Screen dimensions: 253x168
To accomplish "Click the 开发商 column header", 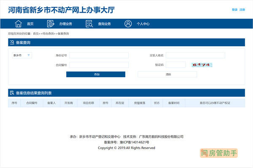I will (x=69, y=103).
